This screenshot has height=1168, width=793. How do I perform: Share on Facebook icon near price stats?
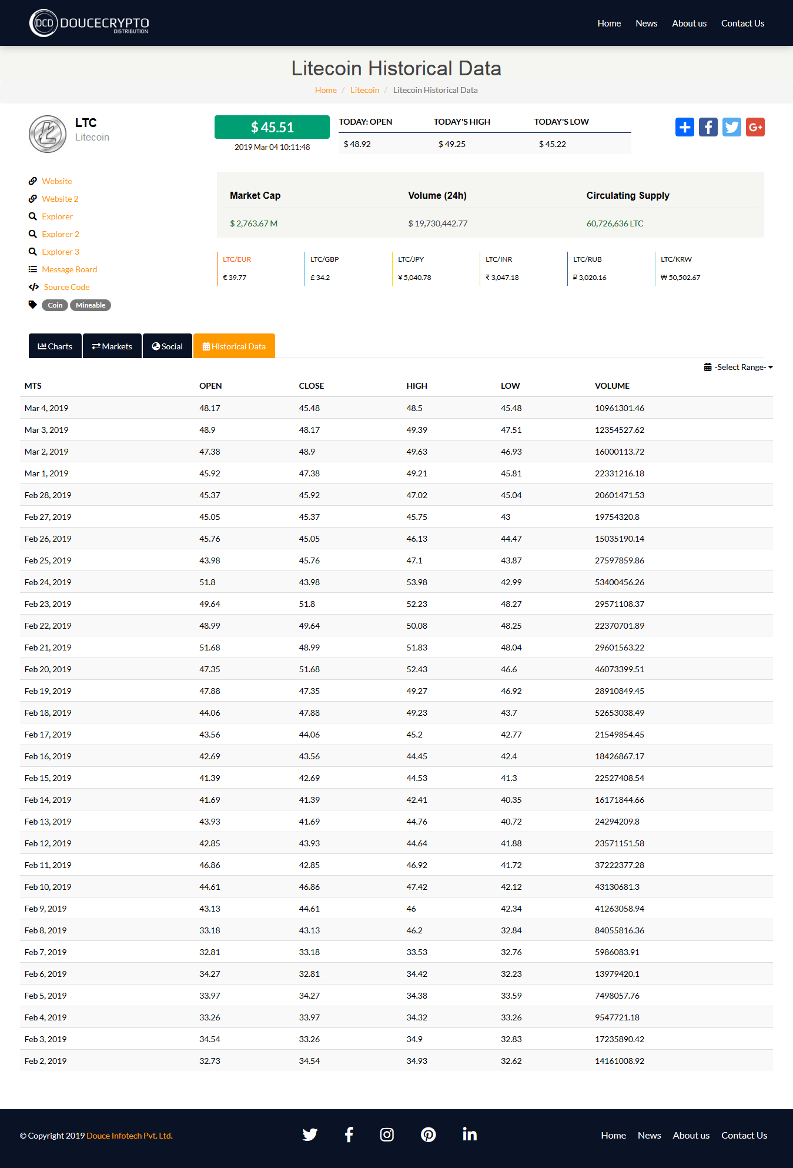tap(708, 127)
